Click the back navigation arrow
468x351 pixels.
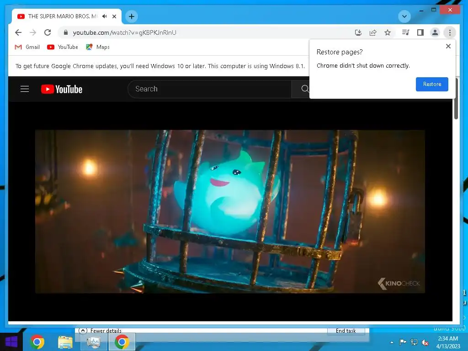(x=18, y=32)
